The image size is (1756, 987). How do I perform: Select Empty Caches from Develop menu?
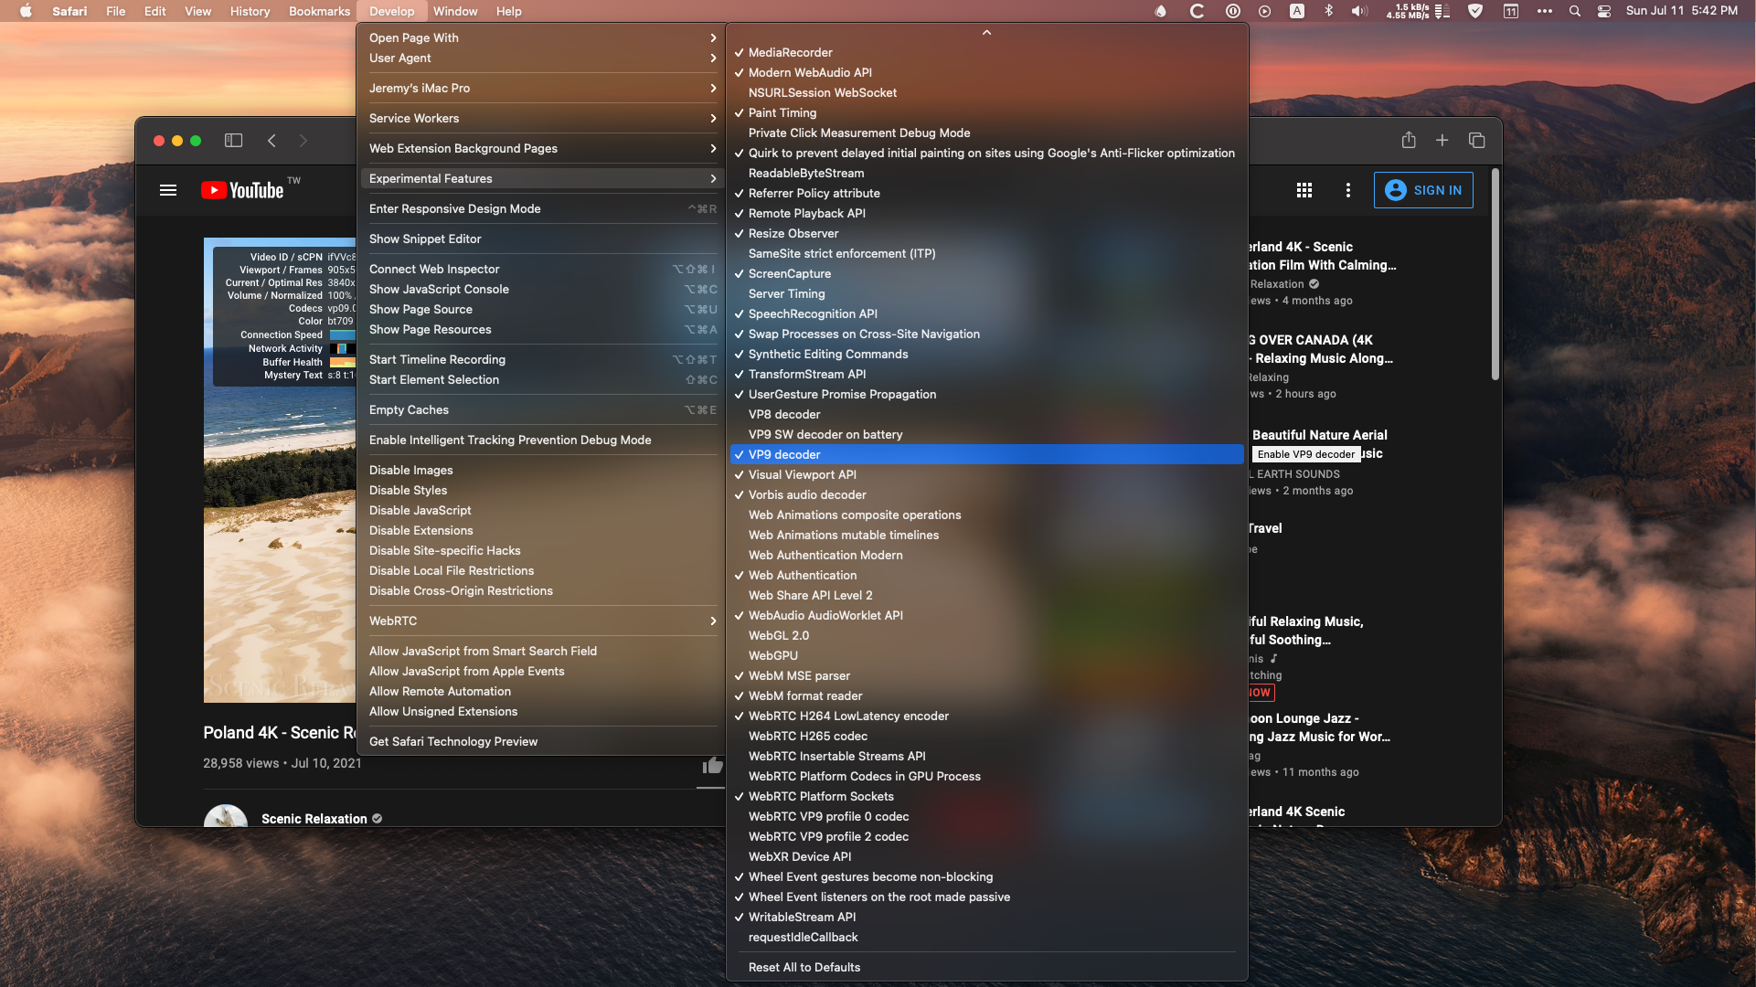409,409
